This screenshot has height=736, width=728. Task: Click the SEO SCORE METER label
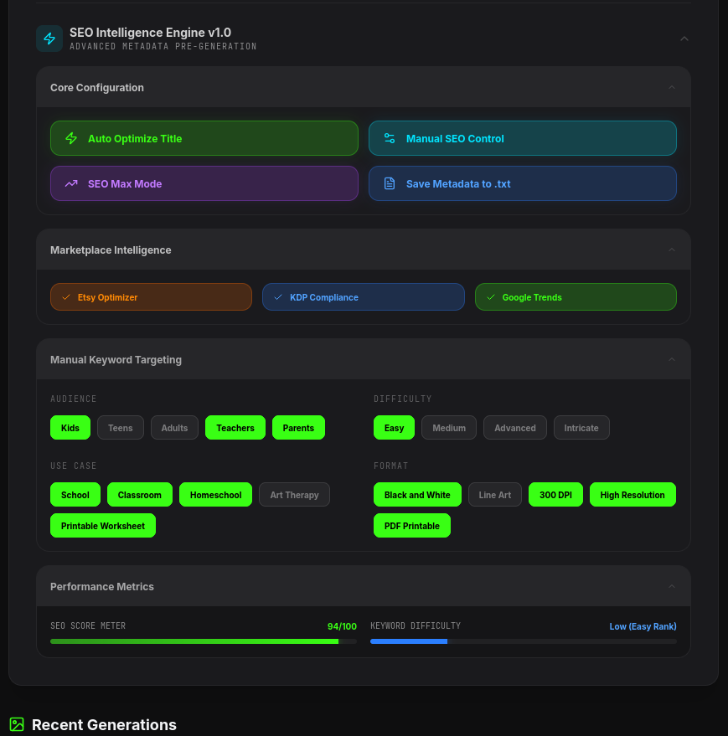tap(88, 625)
